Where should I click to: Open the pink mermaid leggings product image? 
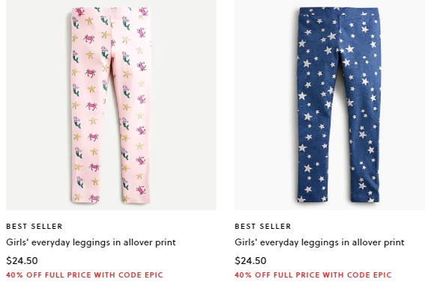click(x=111, y=105)
